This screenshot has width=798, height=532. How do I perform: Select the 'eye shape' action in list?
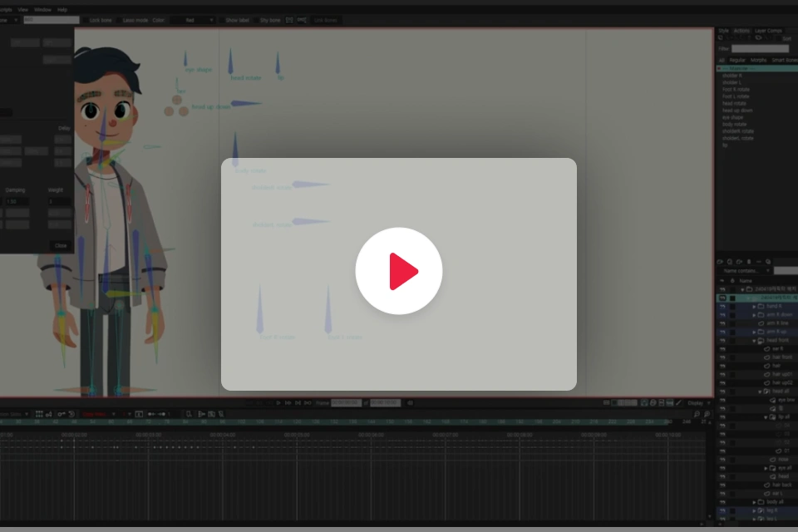733,117
